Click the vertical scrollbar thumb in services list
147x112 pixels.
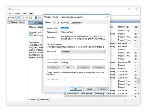(138, 81)
